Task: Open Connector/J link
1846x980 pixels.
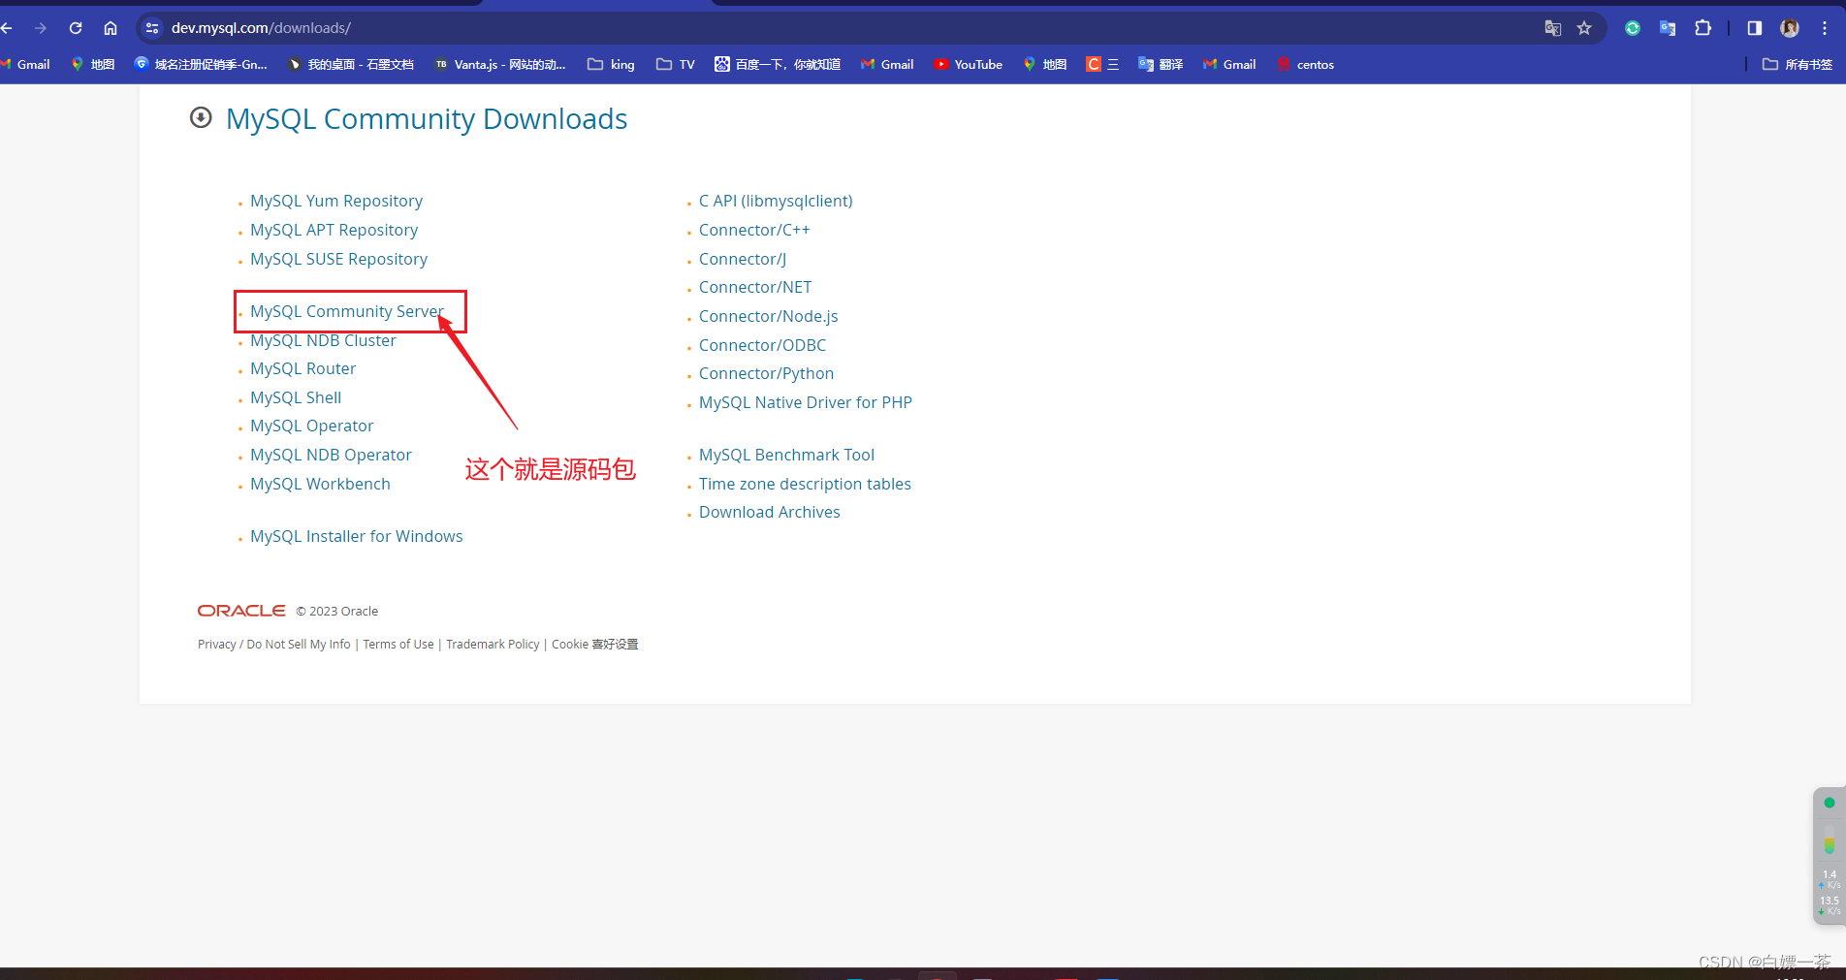Action: pos(743,259)
